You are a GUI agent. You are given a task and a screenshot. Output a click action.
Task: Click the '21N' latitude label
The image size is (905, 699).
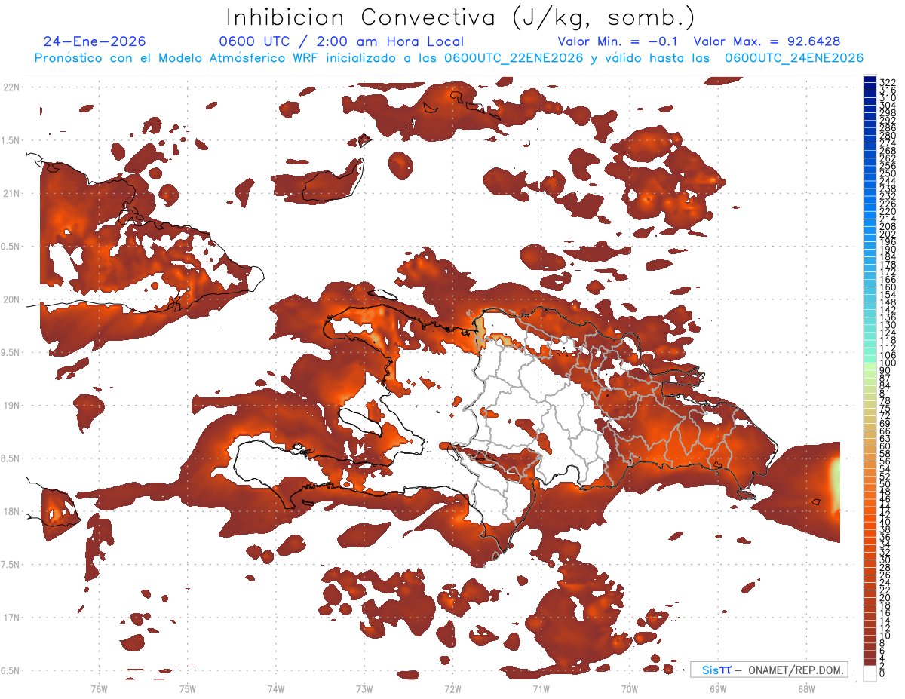[x=12, y=193]
